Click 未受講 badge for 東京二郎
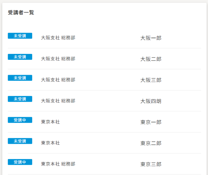This screenshot has height=175, width=208. click(20, 141)
